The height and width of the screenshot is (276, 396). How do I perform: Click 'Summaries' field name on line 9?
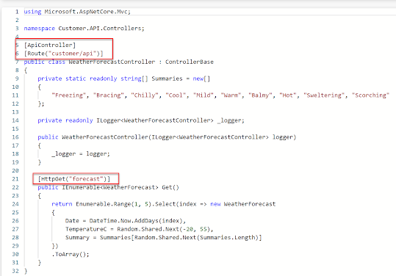click(x=167, y=79)
